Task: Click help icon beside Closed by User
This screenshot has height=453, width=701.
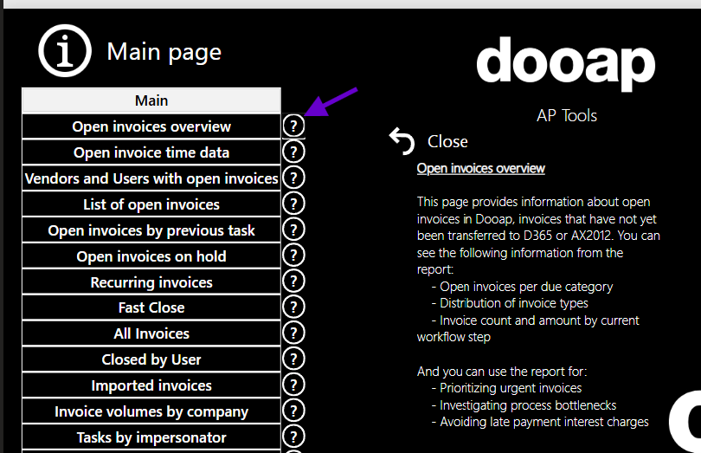Action: click(x=293, y=359)
